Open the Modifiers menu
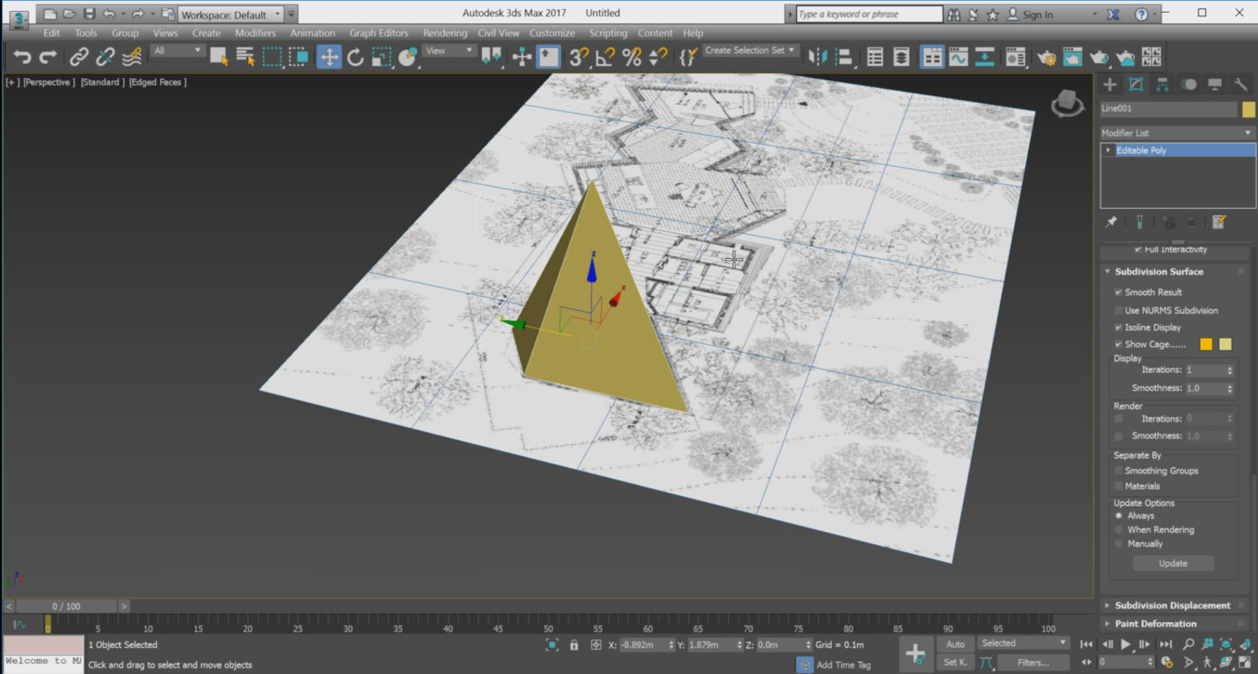The width and height of the screenshot is (1258, 674). (255, 33)
